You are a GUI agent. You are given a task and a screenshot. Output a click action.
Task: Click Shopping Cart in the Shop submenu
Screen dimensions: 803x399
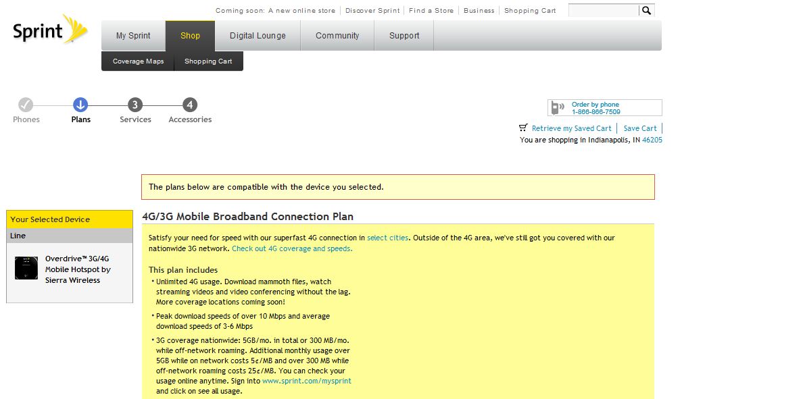click(x=208, y=61)
